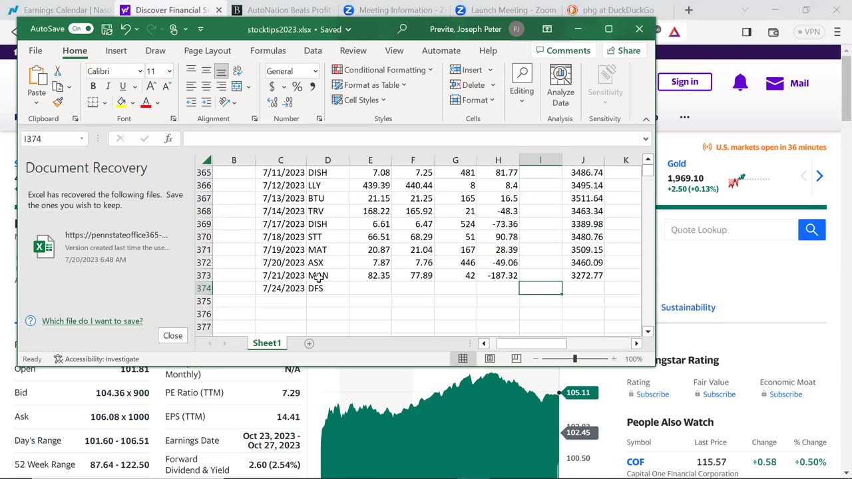Toggle Center horizontal alignment
The width and height of the screenshot is (852, 479).
pyautogui.click(x=206, y=86)
